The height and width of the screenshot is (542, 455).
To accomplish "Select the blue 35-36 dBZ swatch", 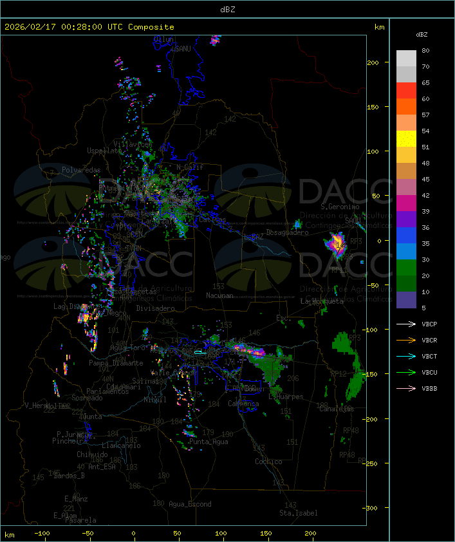I will point(406,236).
